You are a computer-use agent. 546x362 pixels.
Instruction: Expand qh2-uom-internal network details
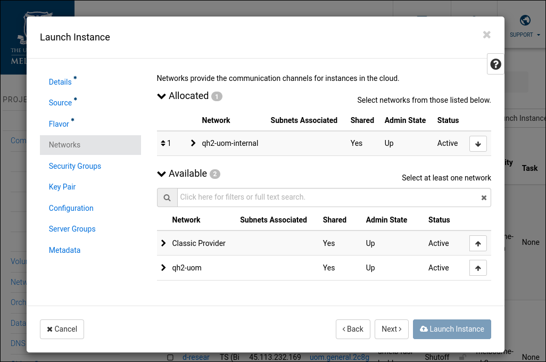tap(193, 143)
